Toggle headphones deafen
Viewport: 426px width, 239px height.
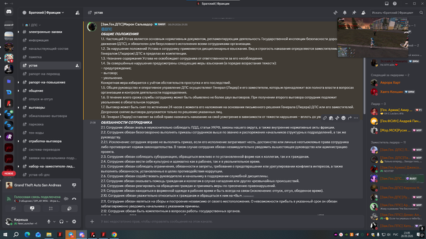61,222
